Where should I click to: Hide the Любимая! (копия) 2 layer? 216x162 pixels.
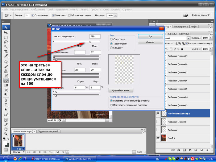click(x=158, y=113)
